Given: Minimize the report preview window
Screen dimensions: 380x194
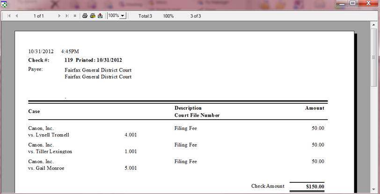Looking at the screenshot, I should tap(341, 3).
